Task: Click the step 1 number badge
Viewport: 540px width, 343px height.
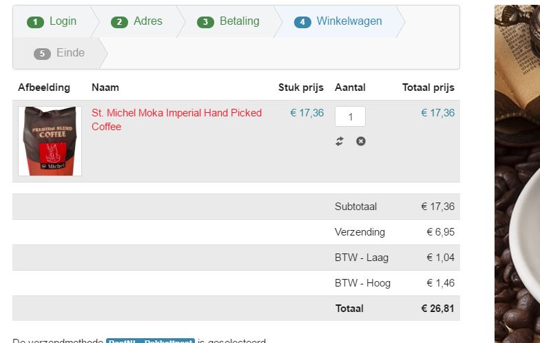Action: pyautogui.click(x=35, y=22)
